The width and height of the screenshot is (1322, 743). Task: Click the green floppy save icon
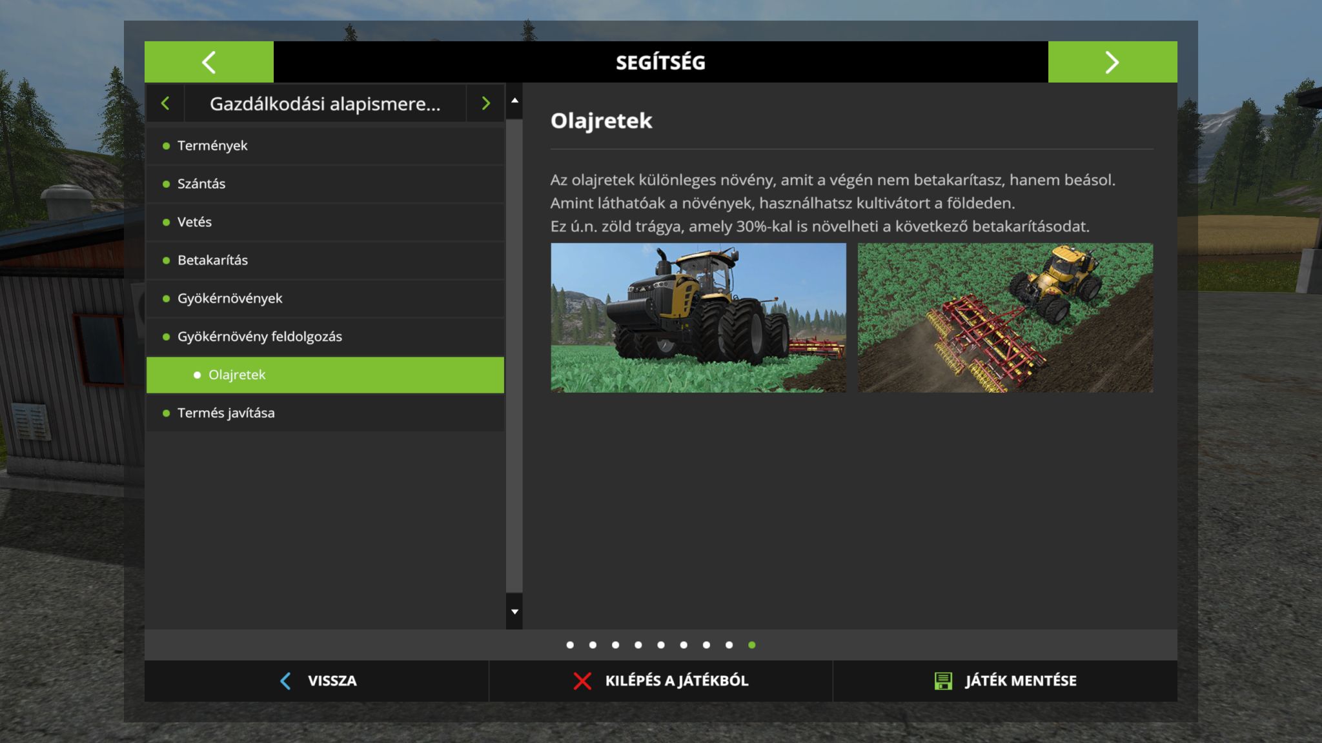pyautogui.click(x=943, y=680)
